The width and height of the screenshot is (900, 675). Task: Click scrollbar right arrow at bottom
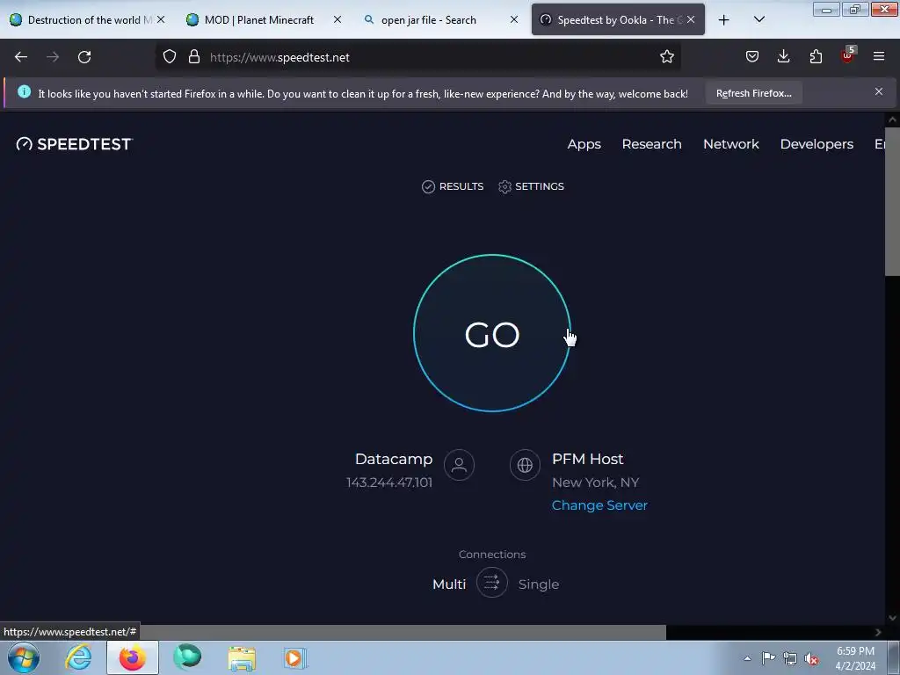(x=878, y=632)
